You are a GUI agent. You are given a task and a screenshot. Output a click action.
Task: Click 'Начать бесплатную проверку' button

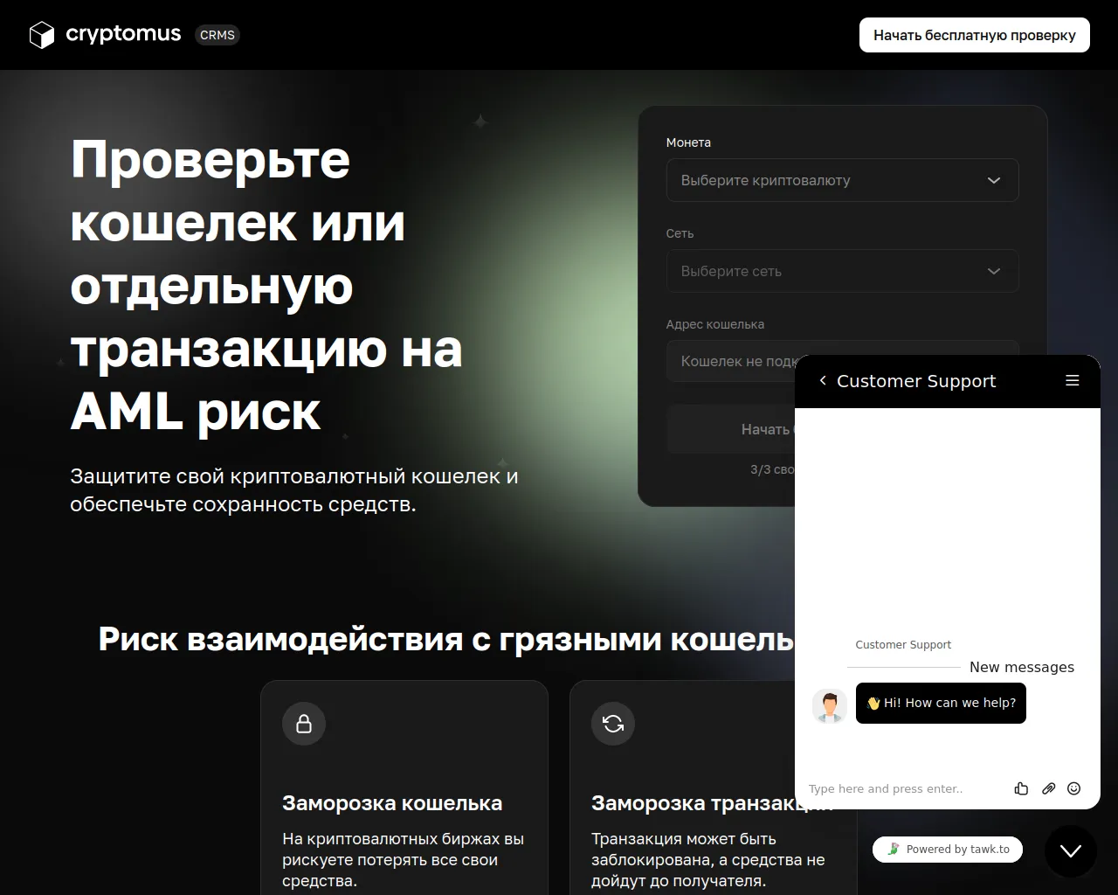974,35
